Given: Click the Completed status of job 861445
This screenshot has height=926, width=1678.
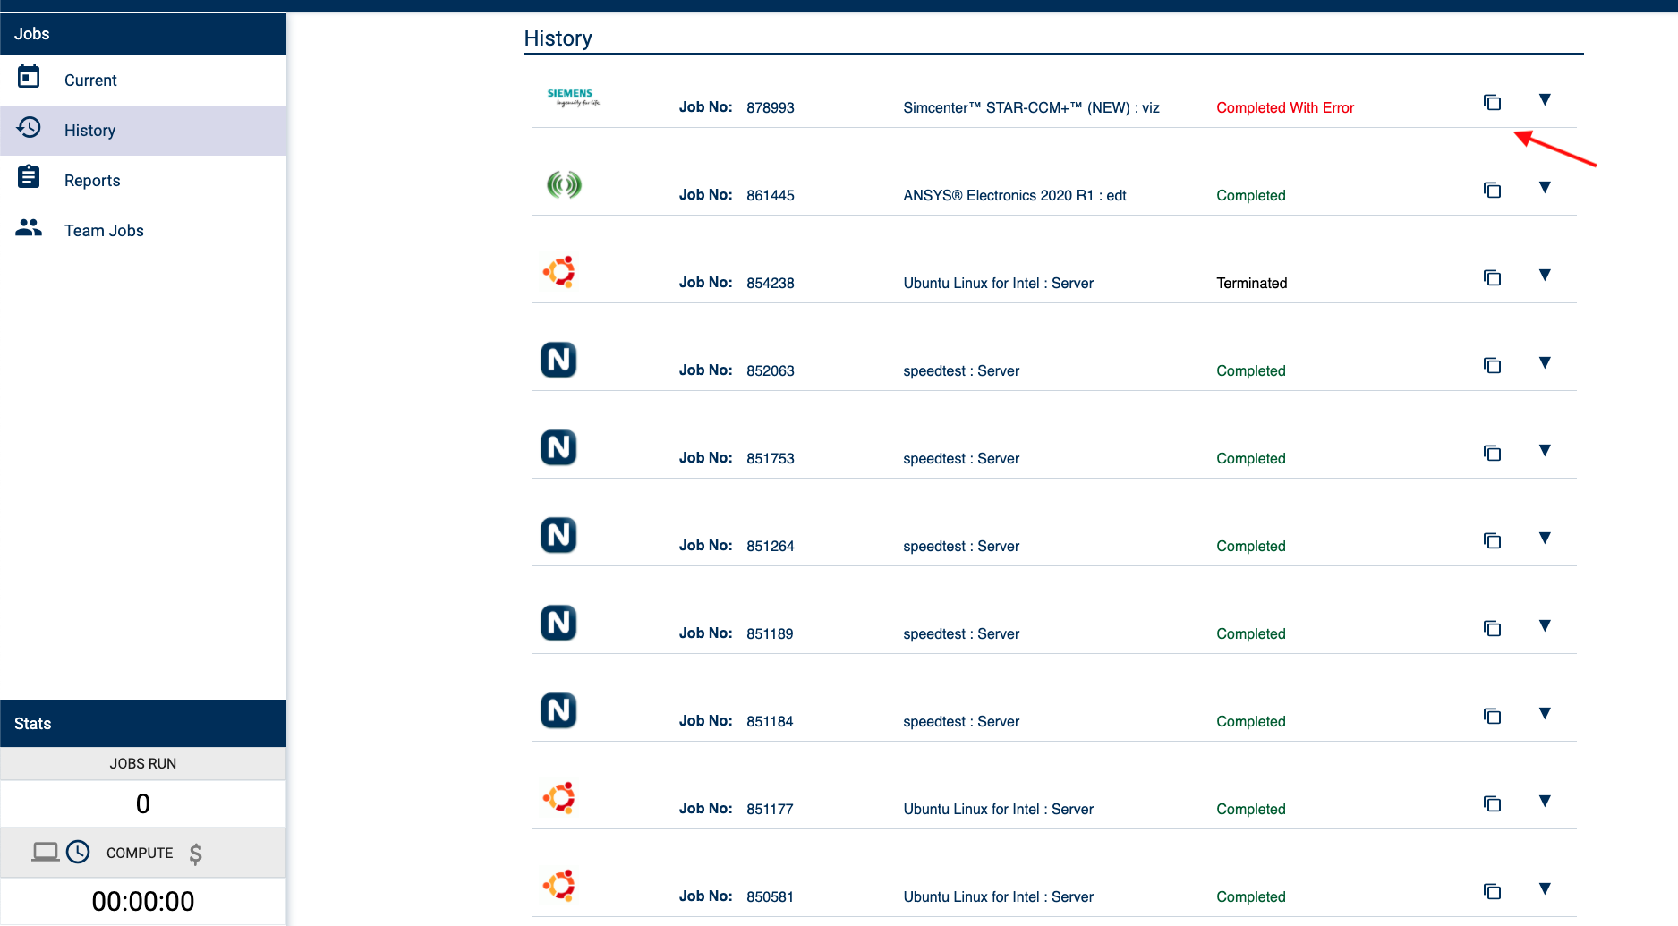Looking at the screenshot, I should click(x=1251, y=195).
